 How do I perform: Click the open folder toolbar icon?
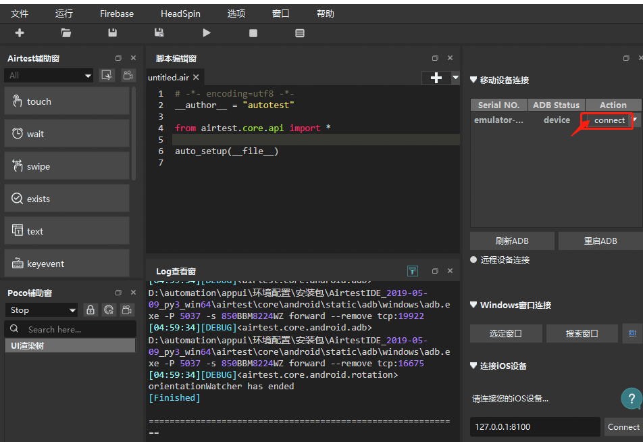[66, 32]
